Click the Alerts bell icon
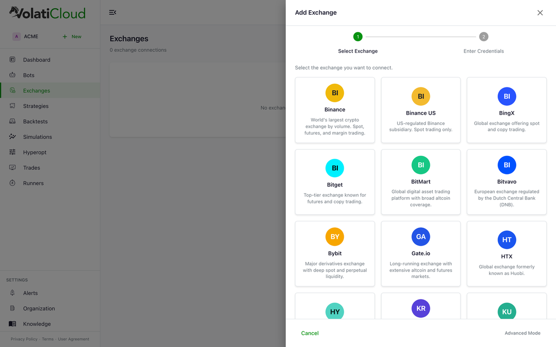Image resolution: width=556 pixels, height=347 pixels. click(13, 293)
